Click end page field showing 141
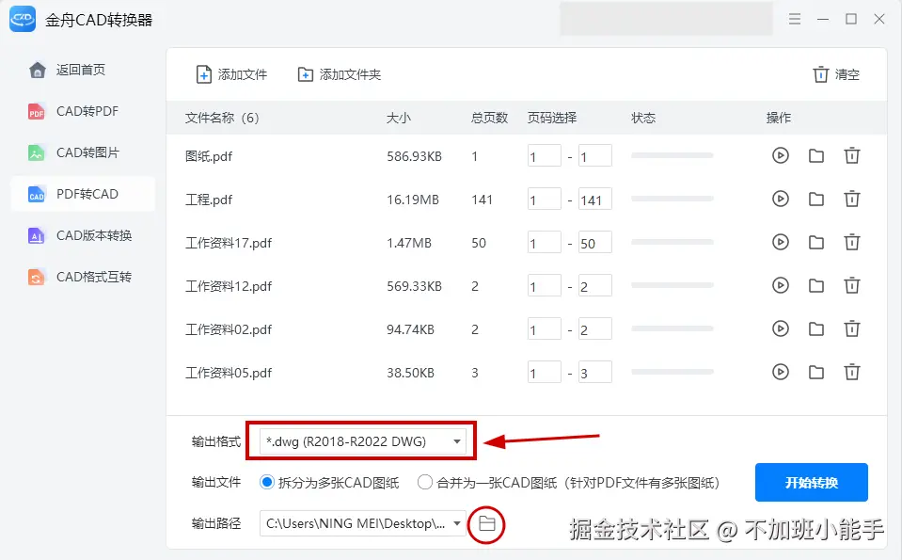Image resolution: width=902 pixels, height=560 pixels. pyautogui.click(x=594, y=200)
